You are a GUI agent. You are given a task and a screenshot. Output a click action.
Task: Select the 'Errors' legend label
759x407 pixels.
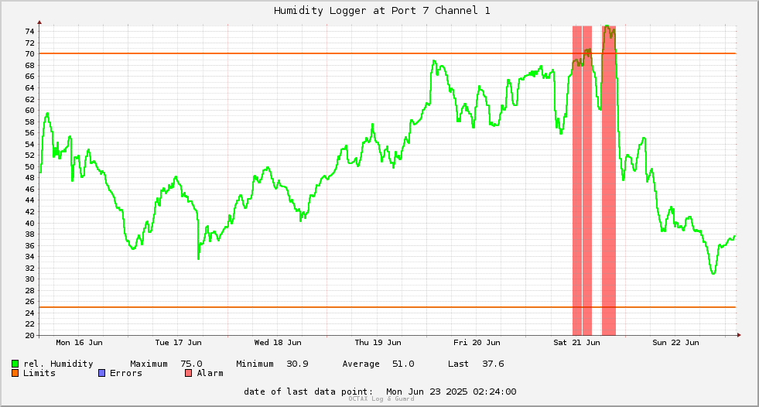tap(126, 373)
